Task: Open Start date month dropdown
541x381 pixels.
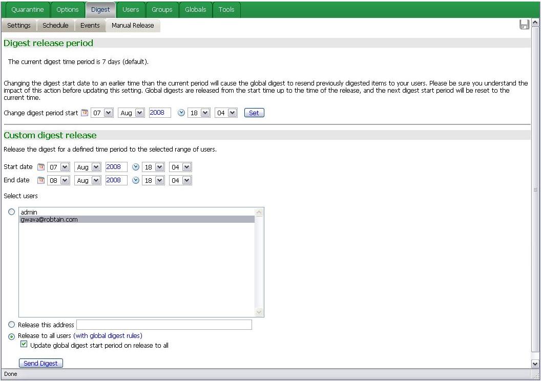Action: [88, 167]
